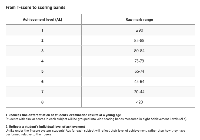Image resolution: width=200 pixels, height=140 pixels.
Task: Click the '65-74' raw mark cell
Action: pyautogui.click(x=139, y=71)
